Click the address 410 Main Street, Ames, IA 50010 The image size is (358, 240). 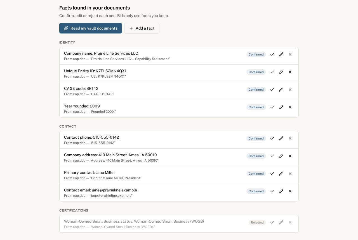(x=128, y=155)
